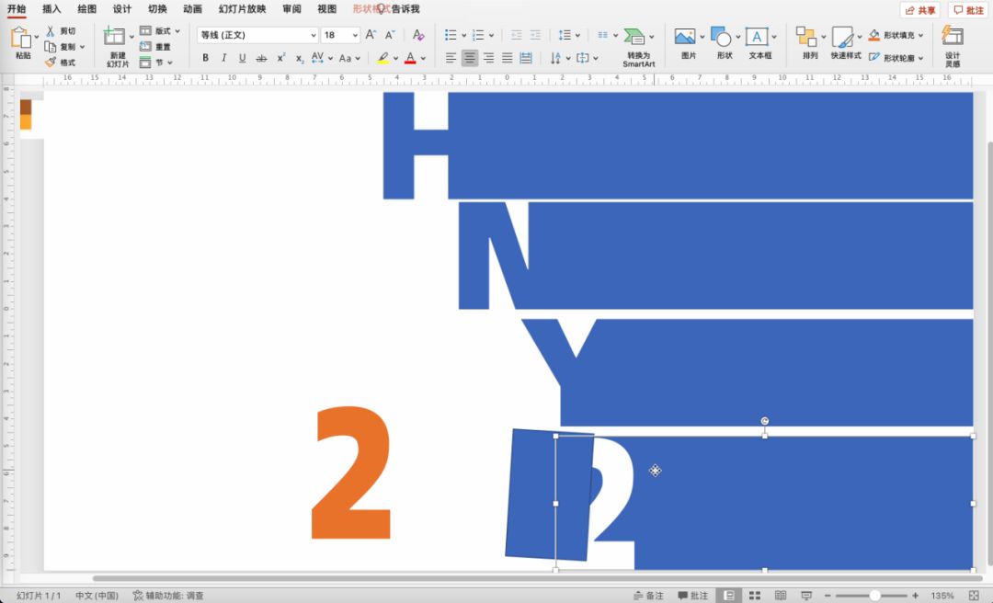Click the Comments (批注) button at top right

968,10
